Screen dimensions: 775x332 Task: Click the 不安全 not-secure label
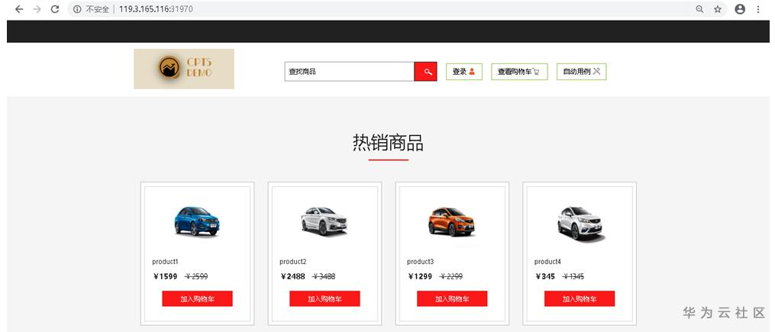pyautogui.click(x=97, y=9)
